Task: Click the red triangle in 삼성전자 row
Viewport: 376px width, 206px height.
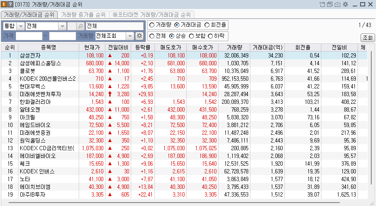Action: tap(110, 55)
